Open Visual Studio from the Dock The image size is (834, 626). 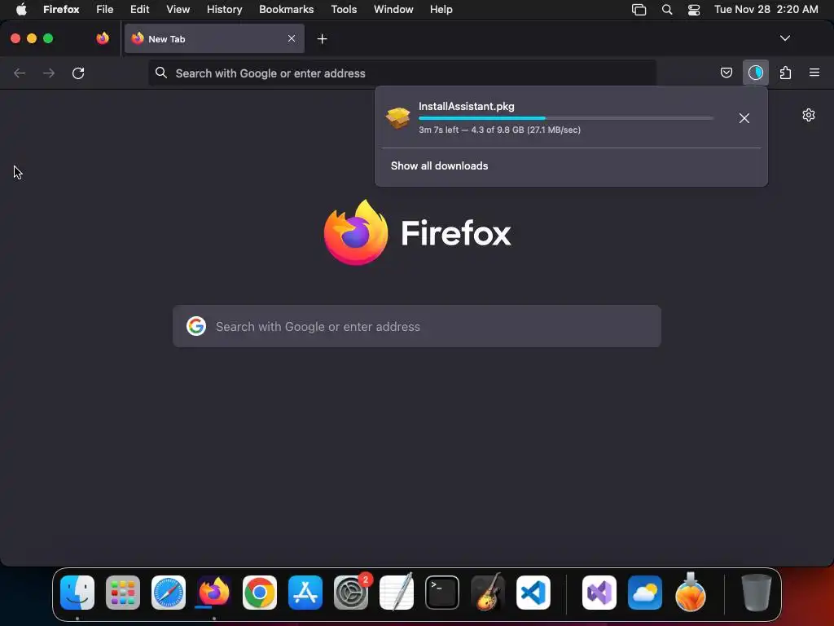coord(599,593)
